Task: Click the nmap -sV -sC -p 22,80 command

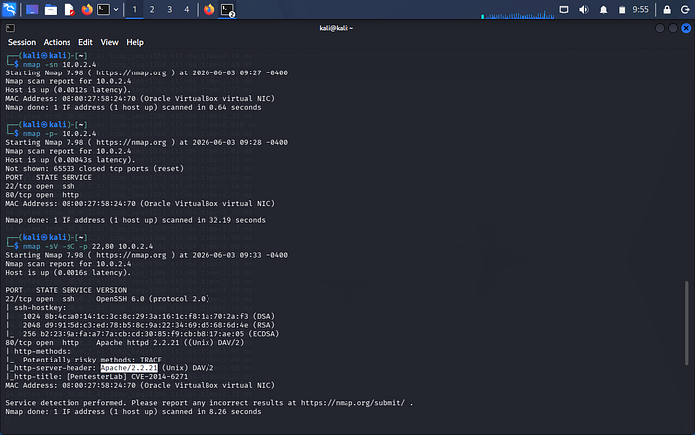Action: 87,246
